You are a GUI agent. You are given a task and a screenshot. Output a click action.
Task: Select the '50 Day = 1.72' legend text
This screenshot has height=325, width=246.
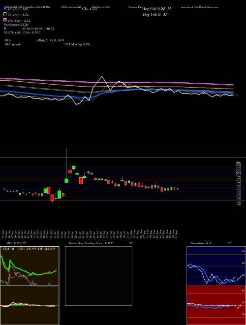18,15
